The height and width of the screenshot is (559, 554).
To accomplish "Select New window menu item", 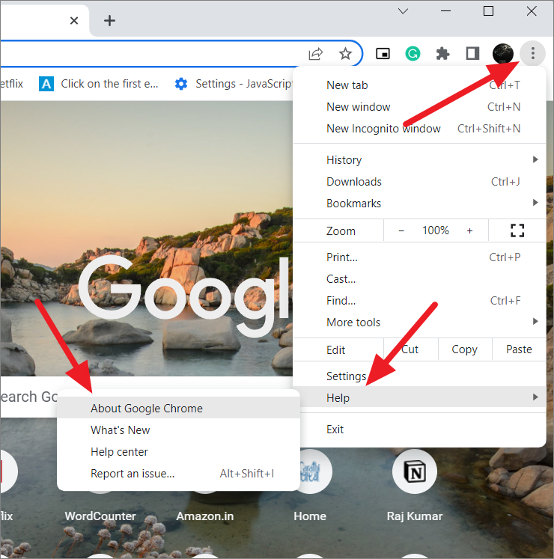I will 419,107.
